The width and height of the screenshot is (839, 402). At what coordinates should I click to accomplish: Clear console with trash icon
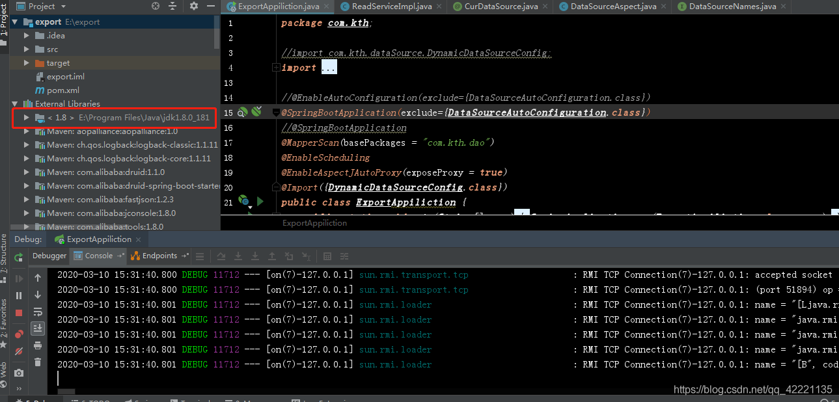[38, 362]
